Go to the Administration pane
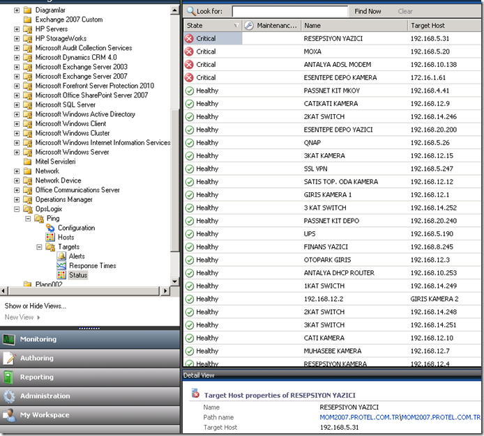 [x=45, y=396]
